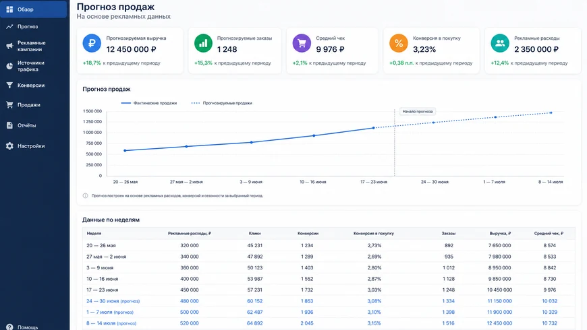Click the 1 — 7 июля (прогноз) row link
Screen dimensions: 587x330
pyautogui.click(x=110, y=312)
